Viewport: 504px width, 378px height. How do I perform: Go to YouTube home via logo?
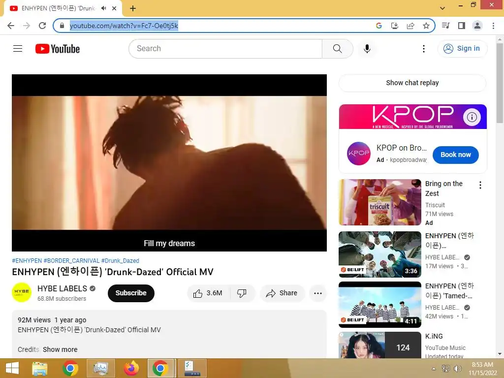coord(58,49)
